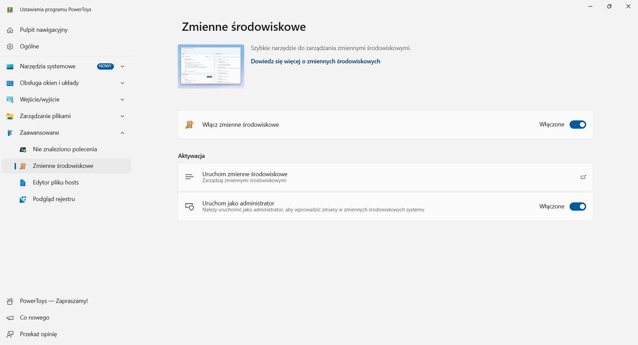Toggle Włącz zmienne środowiskowe switch
Viewport: 638px width, 345px height.
578,124
